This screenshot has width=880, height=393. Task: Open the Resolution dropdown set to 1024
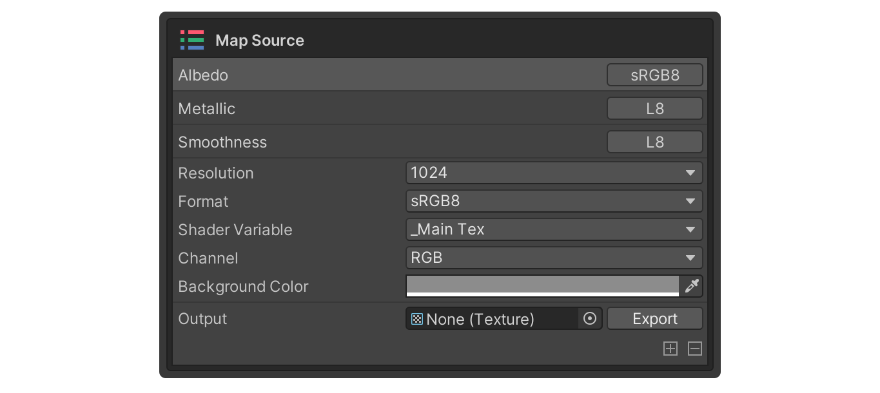tap(554, 173)
